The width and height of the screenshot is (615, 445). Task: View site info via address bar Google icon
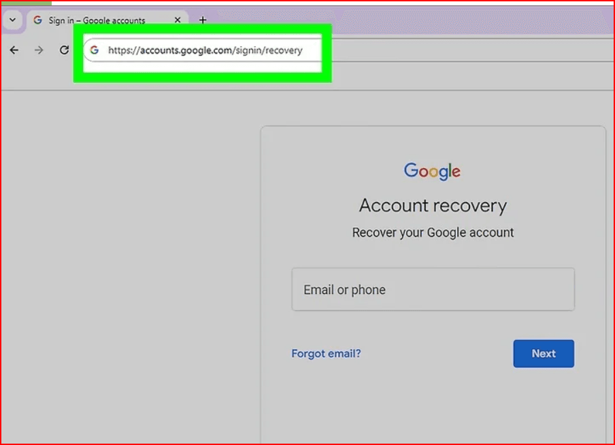[x=95, y=50]
